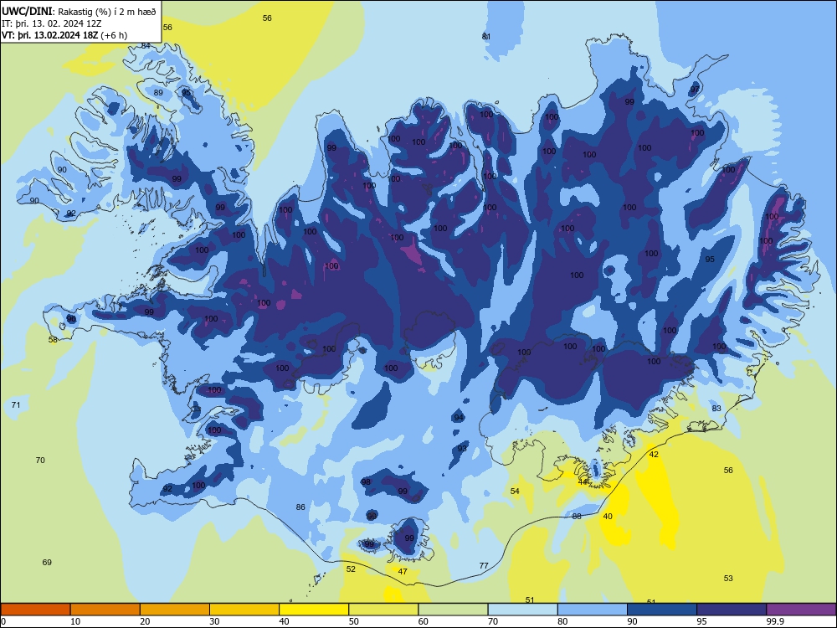The height and width of the screenshot is (628, 837).
Task: Select the 40–50% bright yellow legend block
Action: coord(314,610)
